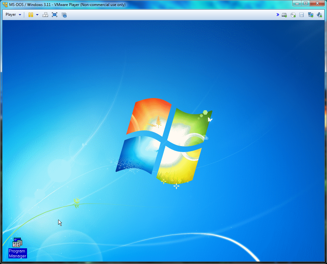
Task: Toggle the CD/DVD drive connection
Action: (293, 15)
